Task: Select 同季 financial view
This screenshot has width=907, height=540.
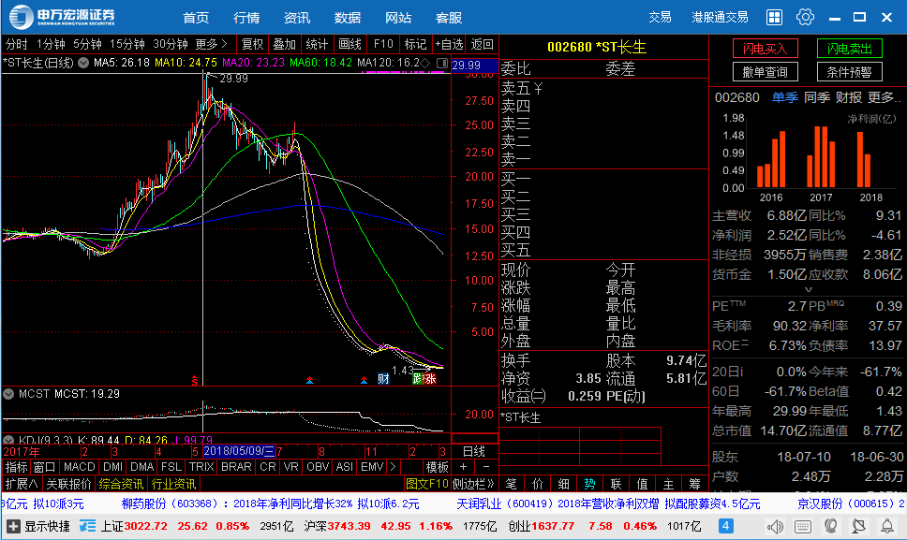Action: (x=817, y=97)
